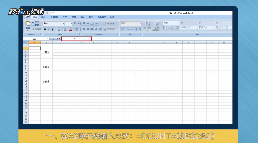Image resolution: width=258 pixels, height=143 pixels.
Task: Click the Paste clipboard icon
Action: pyautogui.click(x=28, y=23)
